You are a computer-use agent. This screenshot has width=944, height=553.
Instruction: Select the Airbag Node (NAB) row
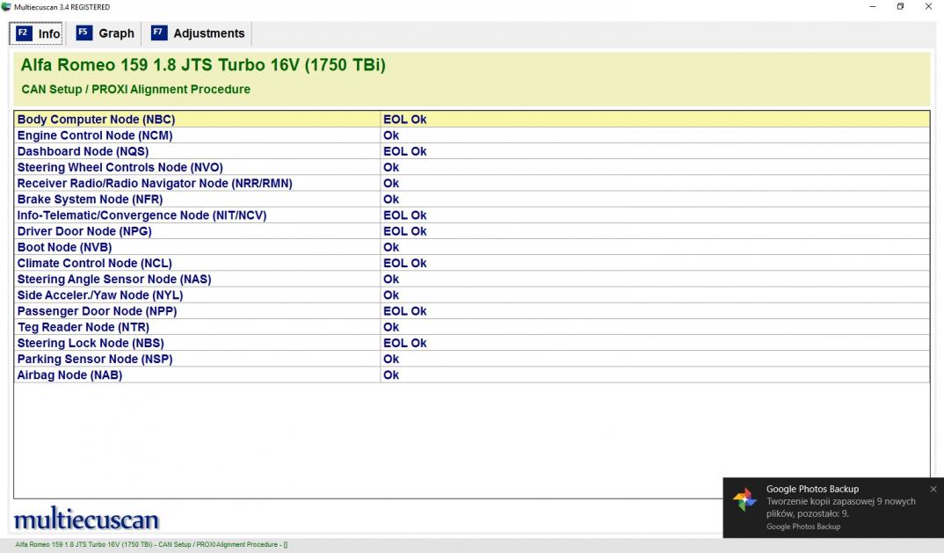(x=472, y=375)
